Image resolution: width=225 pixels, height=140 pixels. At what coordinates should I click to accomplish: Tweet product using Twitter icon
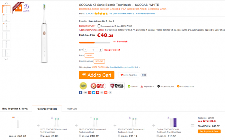pos(93,92)
